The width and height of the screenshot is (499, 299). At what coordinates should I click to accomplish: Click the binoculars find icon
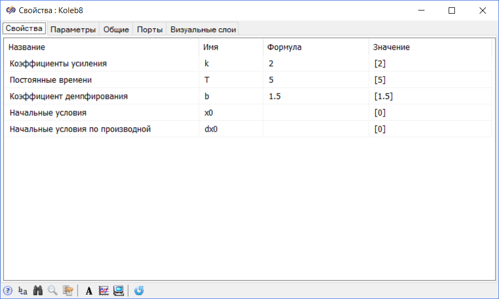(x=38, y=290)
